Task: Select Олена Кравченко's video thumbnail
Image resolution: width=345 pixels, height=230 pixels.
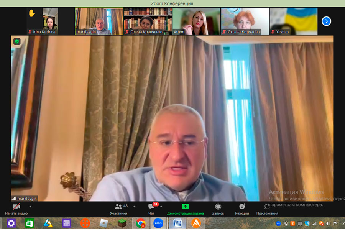Action: (148, 21)
